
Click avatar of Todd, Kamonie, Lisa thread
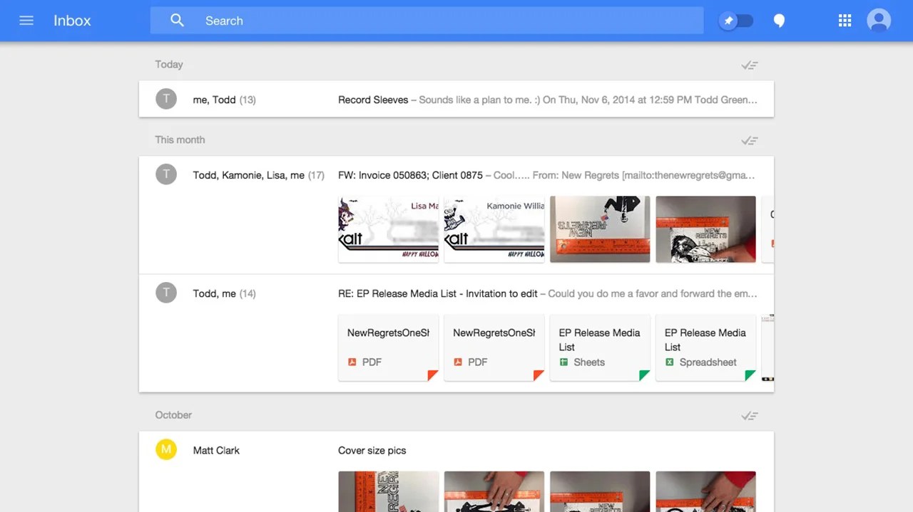coord(166,174)
